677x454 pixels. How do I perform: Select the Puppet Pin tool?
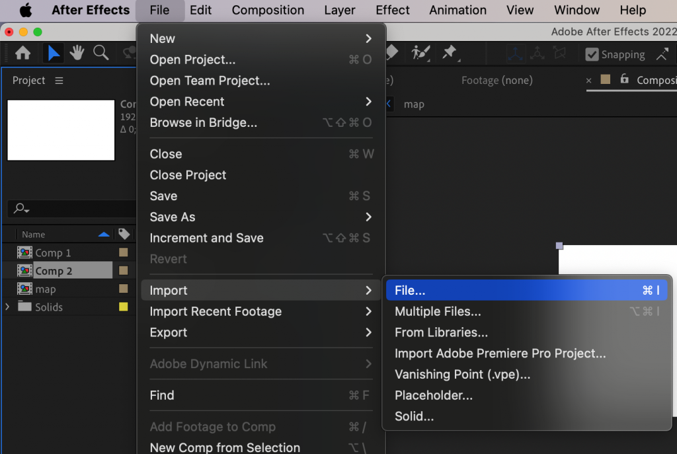coord(449,53)
